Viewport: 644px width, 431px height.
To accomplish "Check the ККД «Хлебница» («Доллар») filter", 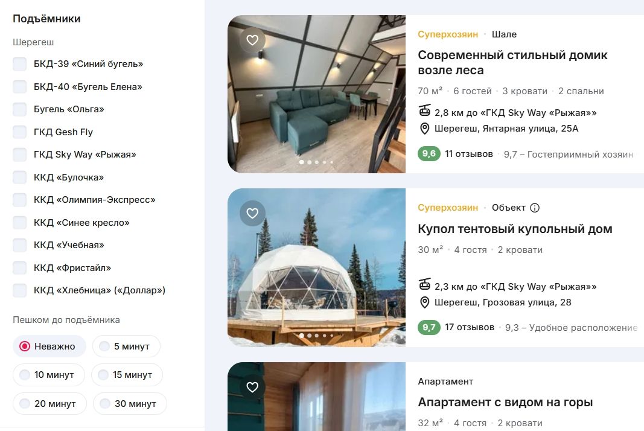I will coord(20,290).
